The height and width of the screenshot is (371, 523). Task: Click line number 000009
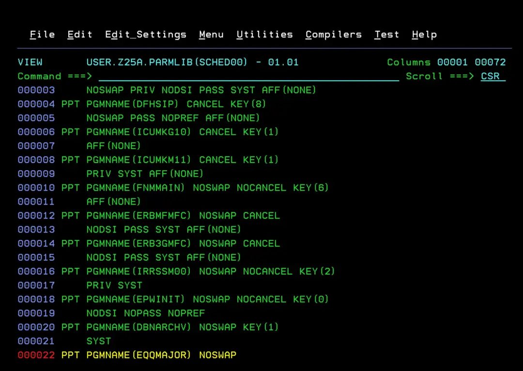click(36, 174)
